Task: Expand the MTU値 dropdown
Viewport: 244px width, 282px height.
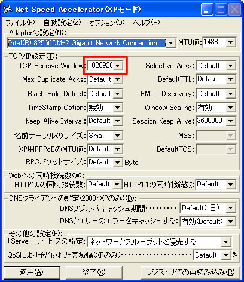Action: coord(230,42)
